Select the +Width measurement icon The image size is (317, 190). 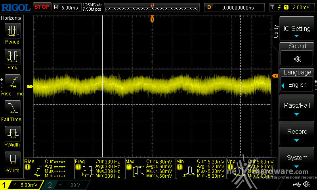coord(13,134)
